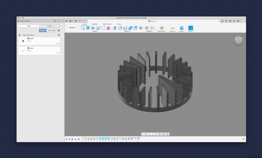Image resolution: width=262 pixels, height=158 pixels.
Task: Switch to the People panel segment
Action: click(x=49, y=26)
